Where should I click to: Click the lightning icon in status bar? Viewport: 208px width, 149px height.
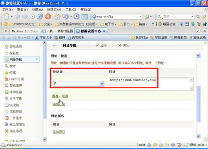pyautogui.click(x=155, y=145)
